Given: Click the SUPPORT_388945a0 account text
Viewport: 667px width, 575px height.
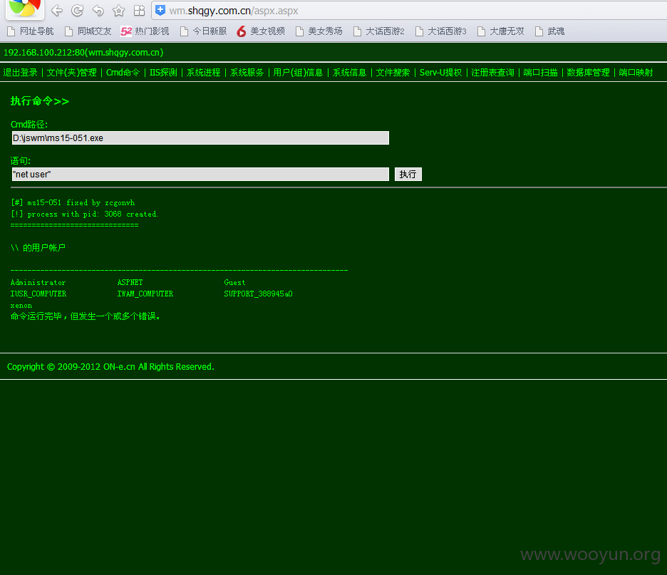Looking at the screenshot, I should (258, 294).
